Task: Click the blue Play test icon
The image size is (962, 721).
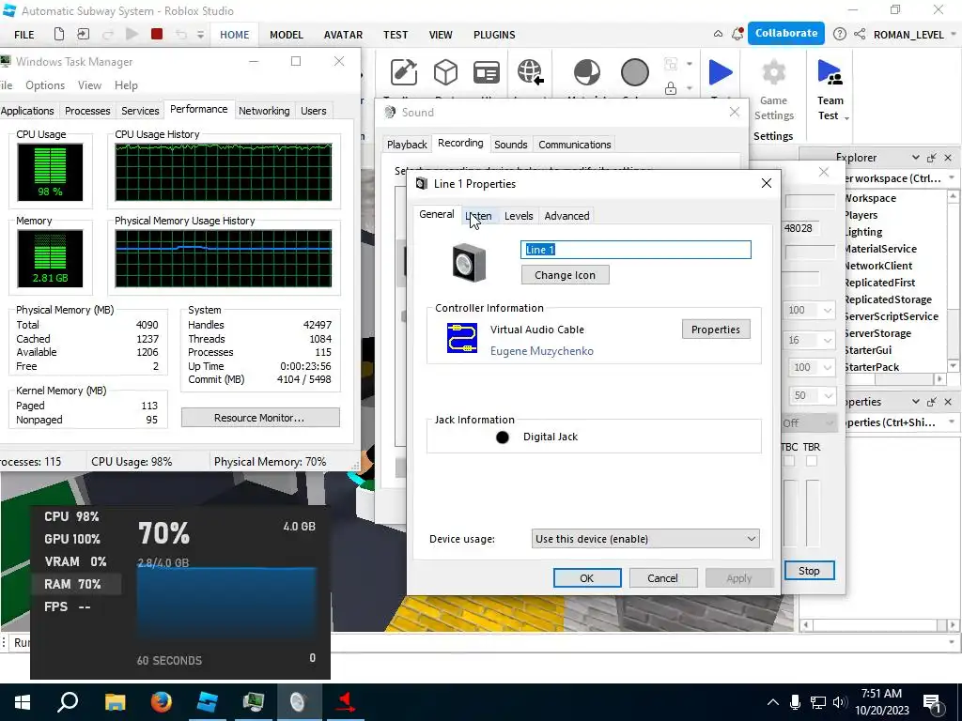Action: (x=721, y=72)
